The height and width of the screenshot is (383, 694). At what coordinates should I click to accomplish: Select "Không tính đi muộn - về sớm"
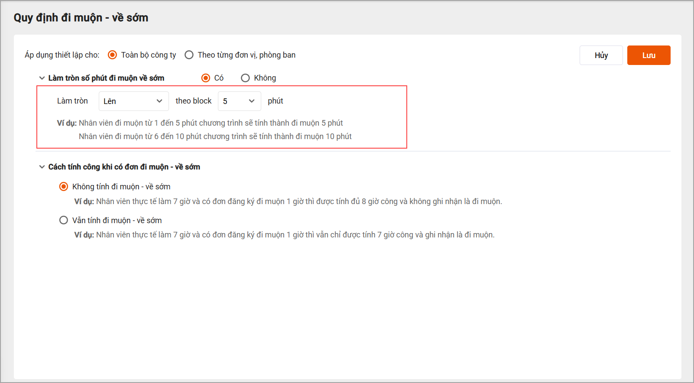tap(64, 187)
